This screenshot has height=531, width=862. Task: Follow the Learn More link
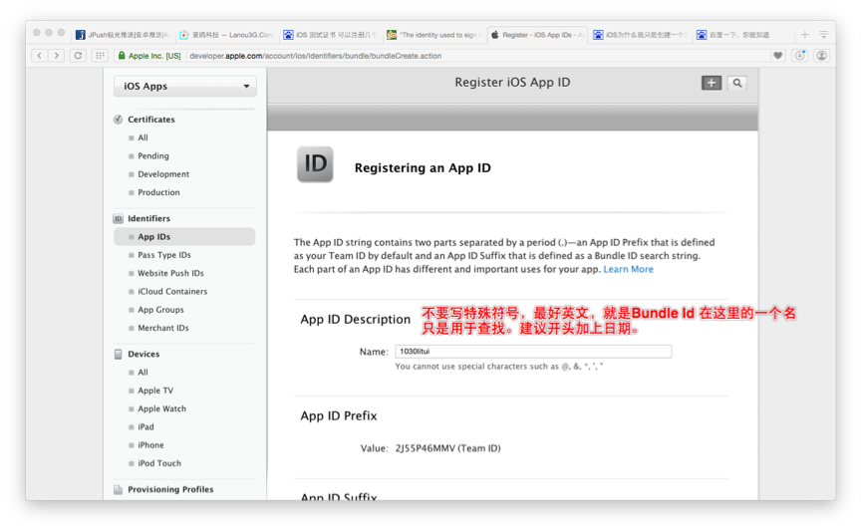[x=629, y=269]
